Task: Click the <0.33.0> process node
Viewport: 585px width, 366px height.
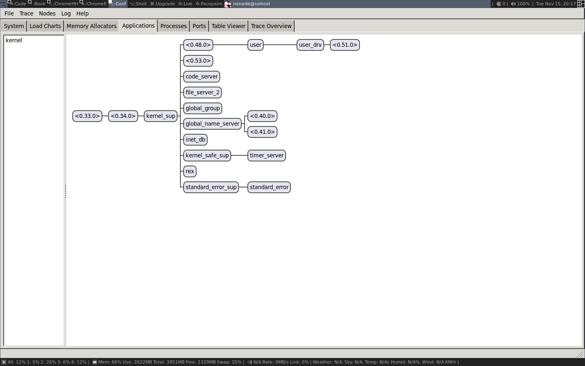Action: click(87, 116)
